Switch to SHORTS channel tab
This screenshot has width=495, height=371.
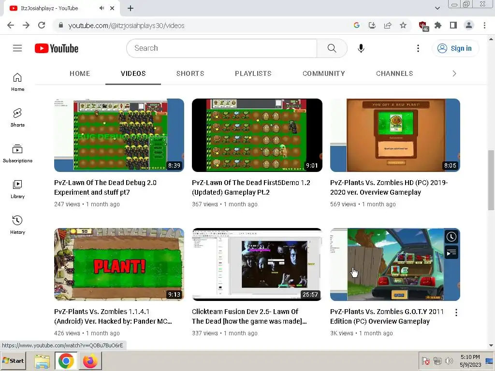(x=190, y=73)
